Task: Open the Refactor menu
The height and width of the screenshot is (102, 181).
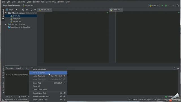Action: 36,2
